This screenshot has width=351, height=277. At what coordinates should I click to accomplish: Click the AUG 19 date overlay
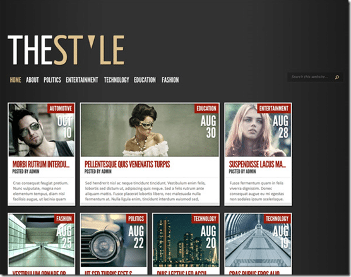tap(281, 237)
